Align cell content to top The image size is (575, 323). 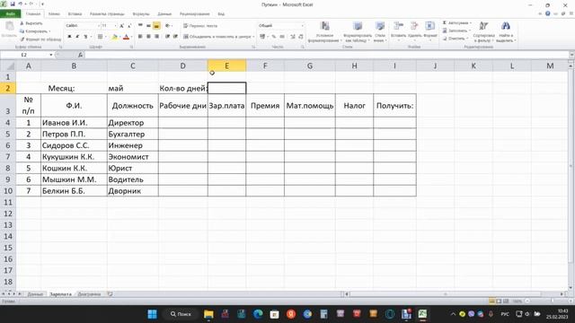[140, 26]
